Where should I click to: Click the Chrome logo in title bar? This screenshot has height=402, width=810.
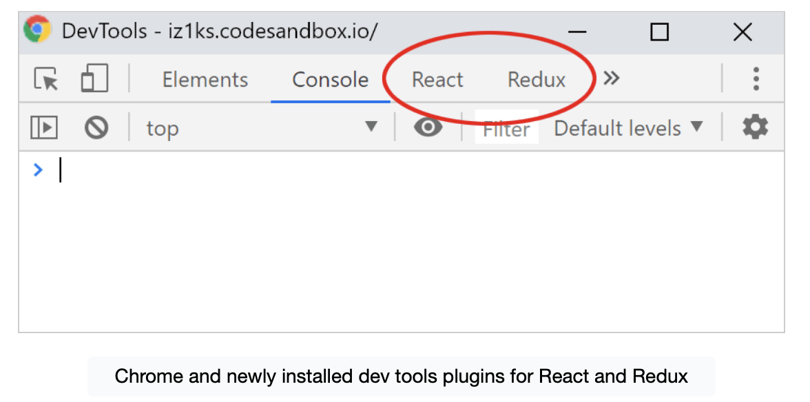pyautogui.click(x=37, y=30)
